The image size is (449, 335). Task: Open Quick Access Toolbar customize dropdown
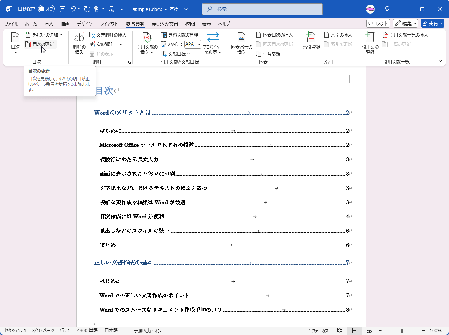(x=122, y=9)
